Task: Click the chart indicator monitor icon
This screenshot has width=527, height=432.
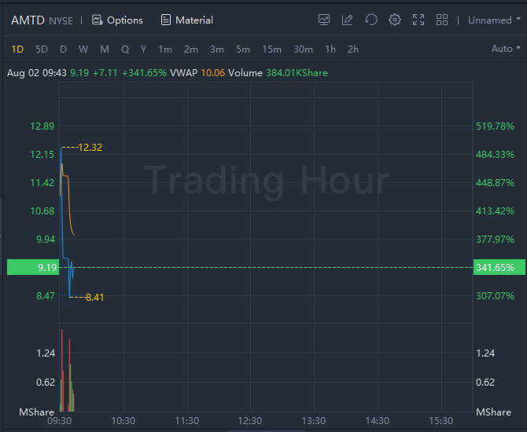Action: point(324,20)
